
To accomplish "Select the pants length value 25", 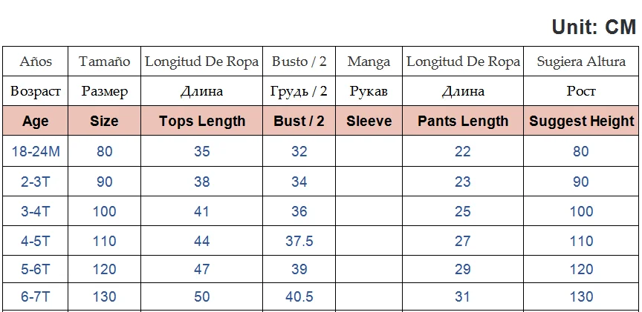I will click(x=463, y=211).
